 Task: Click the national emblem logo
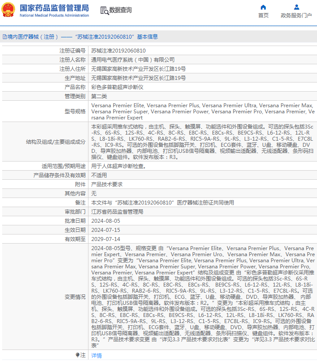[8, 10]
